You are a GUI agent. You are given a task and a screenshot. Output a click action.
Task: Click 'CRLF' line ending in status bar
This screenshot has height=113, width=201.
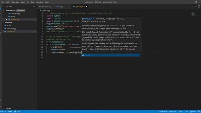tap(186, 111)
